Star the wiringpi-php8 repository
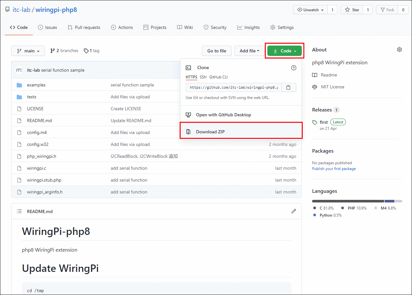This screenshot has height=295, width=412. (x=352, y=10)
